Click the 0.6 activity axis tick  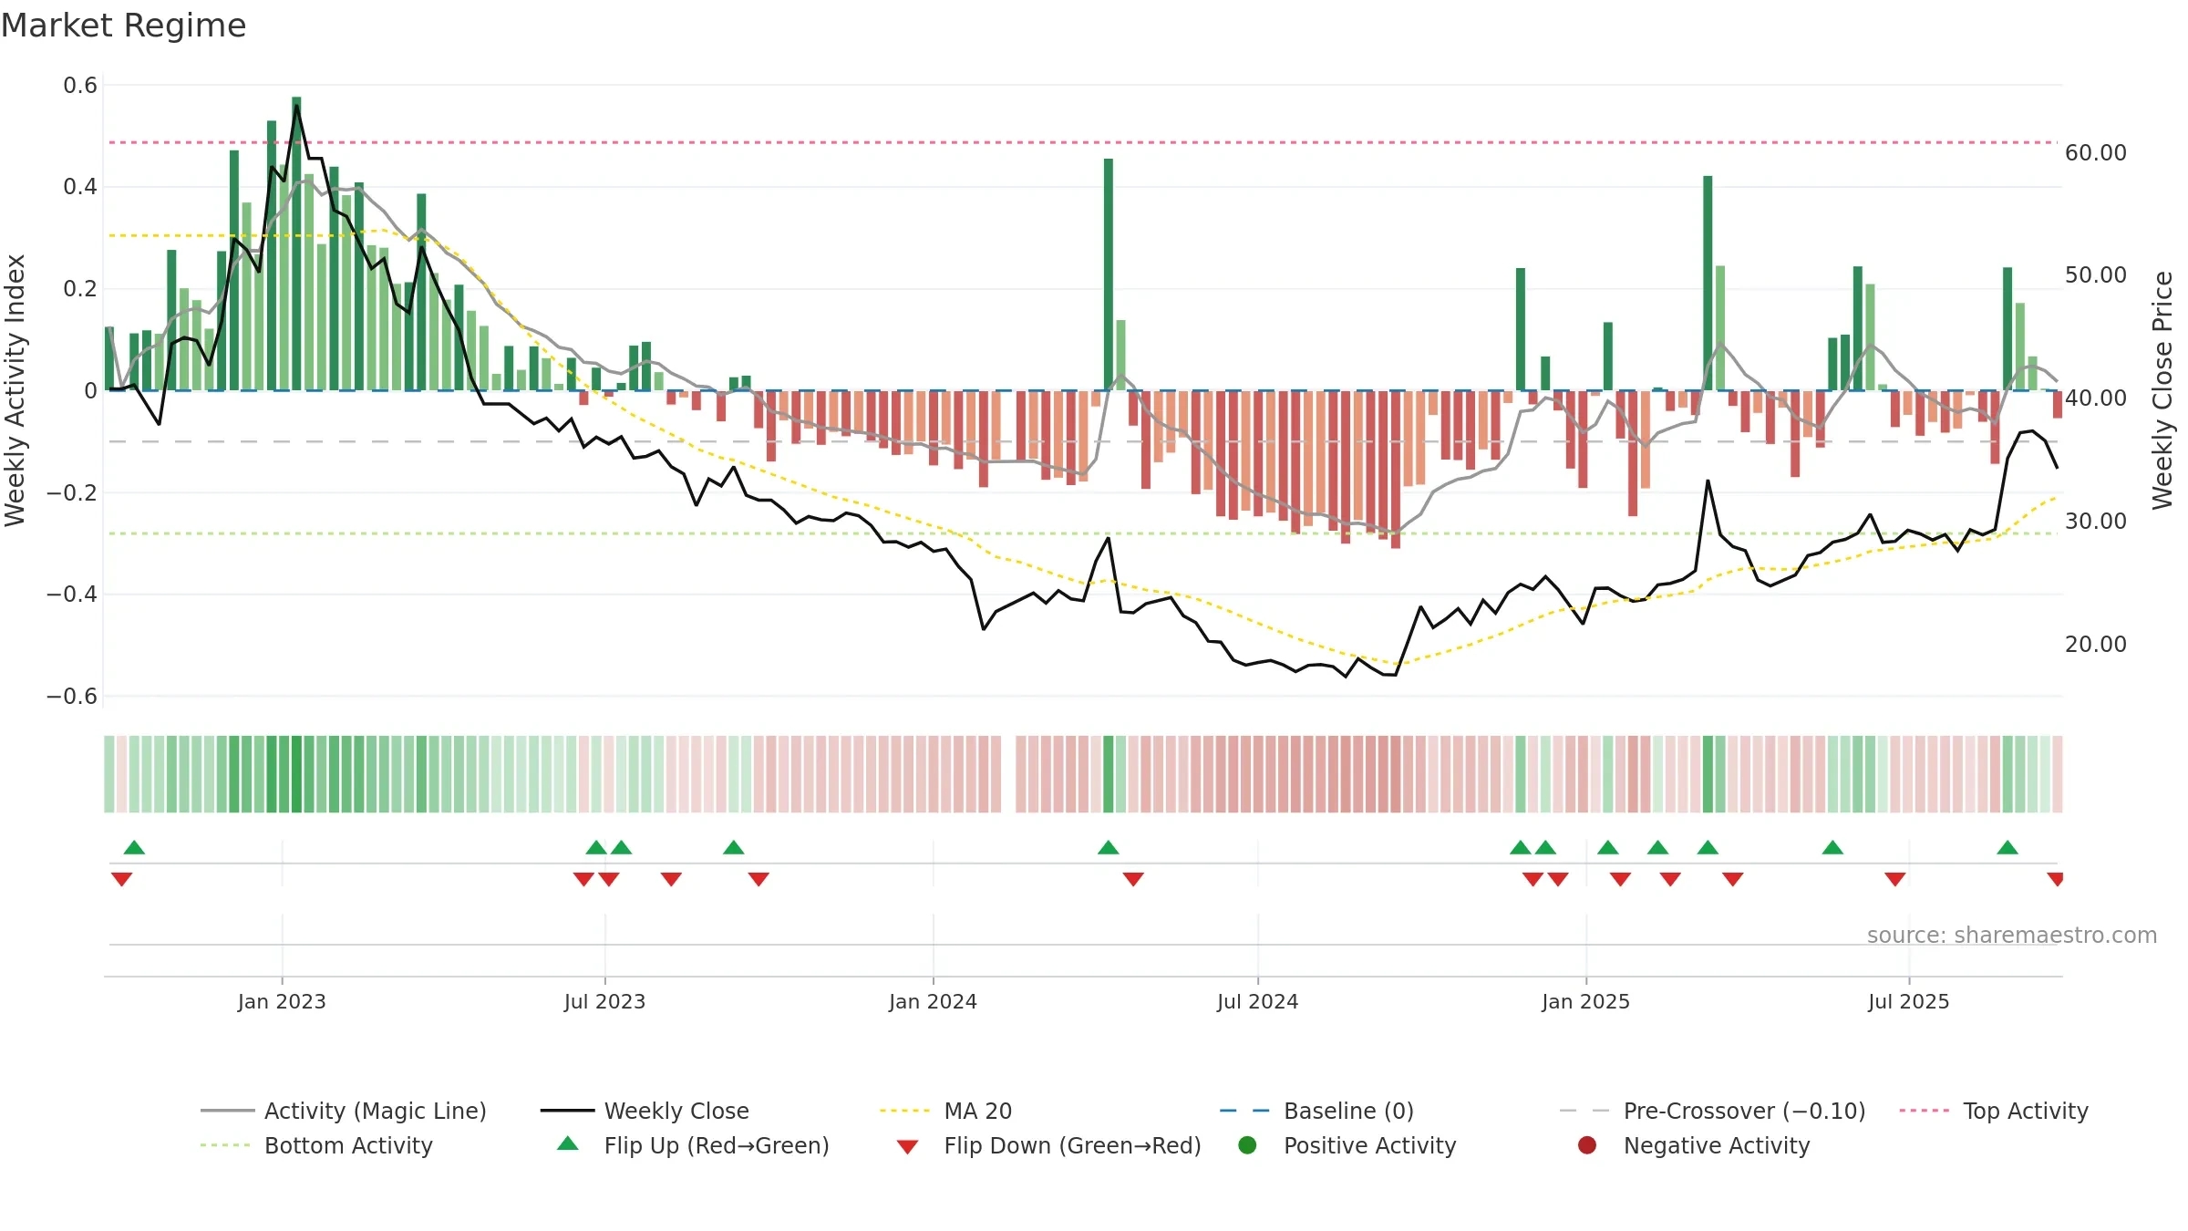pyautogui.click(x=80, y=86)
